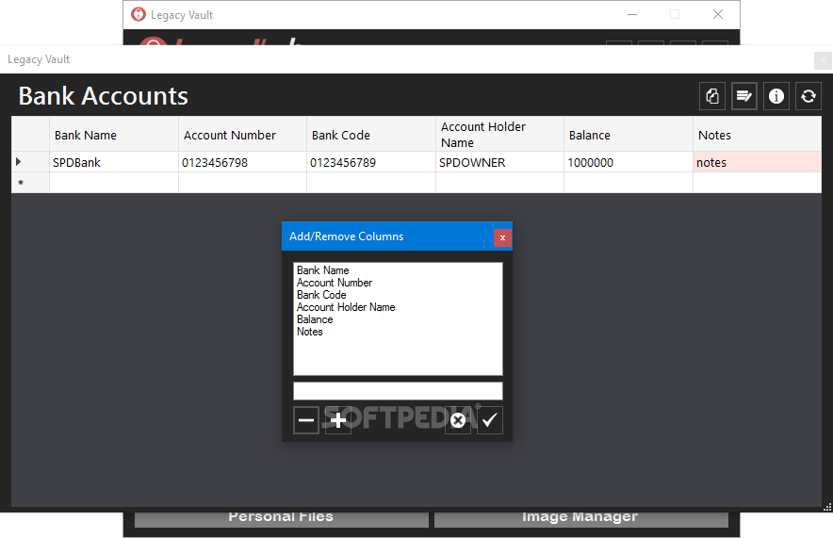Click the Bank Code column header
The height and width of the screenshot is (538, 833).
click(371, 135)
